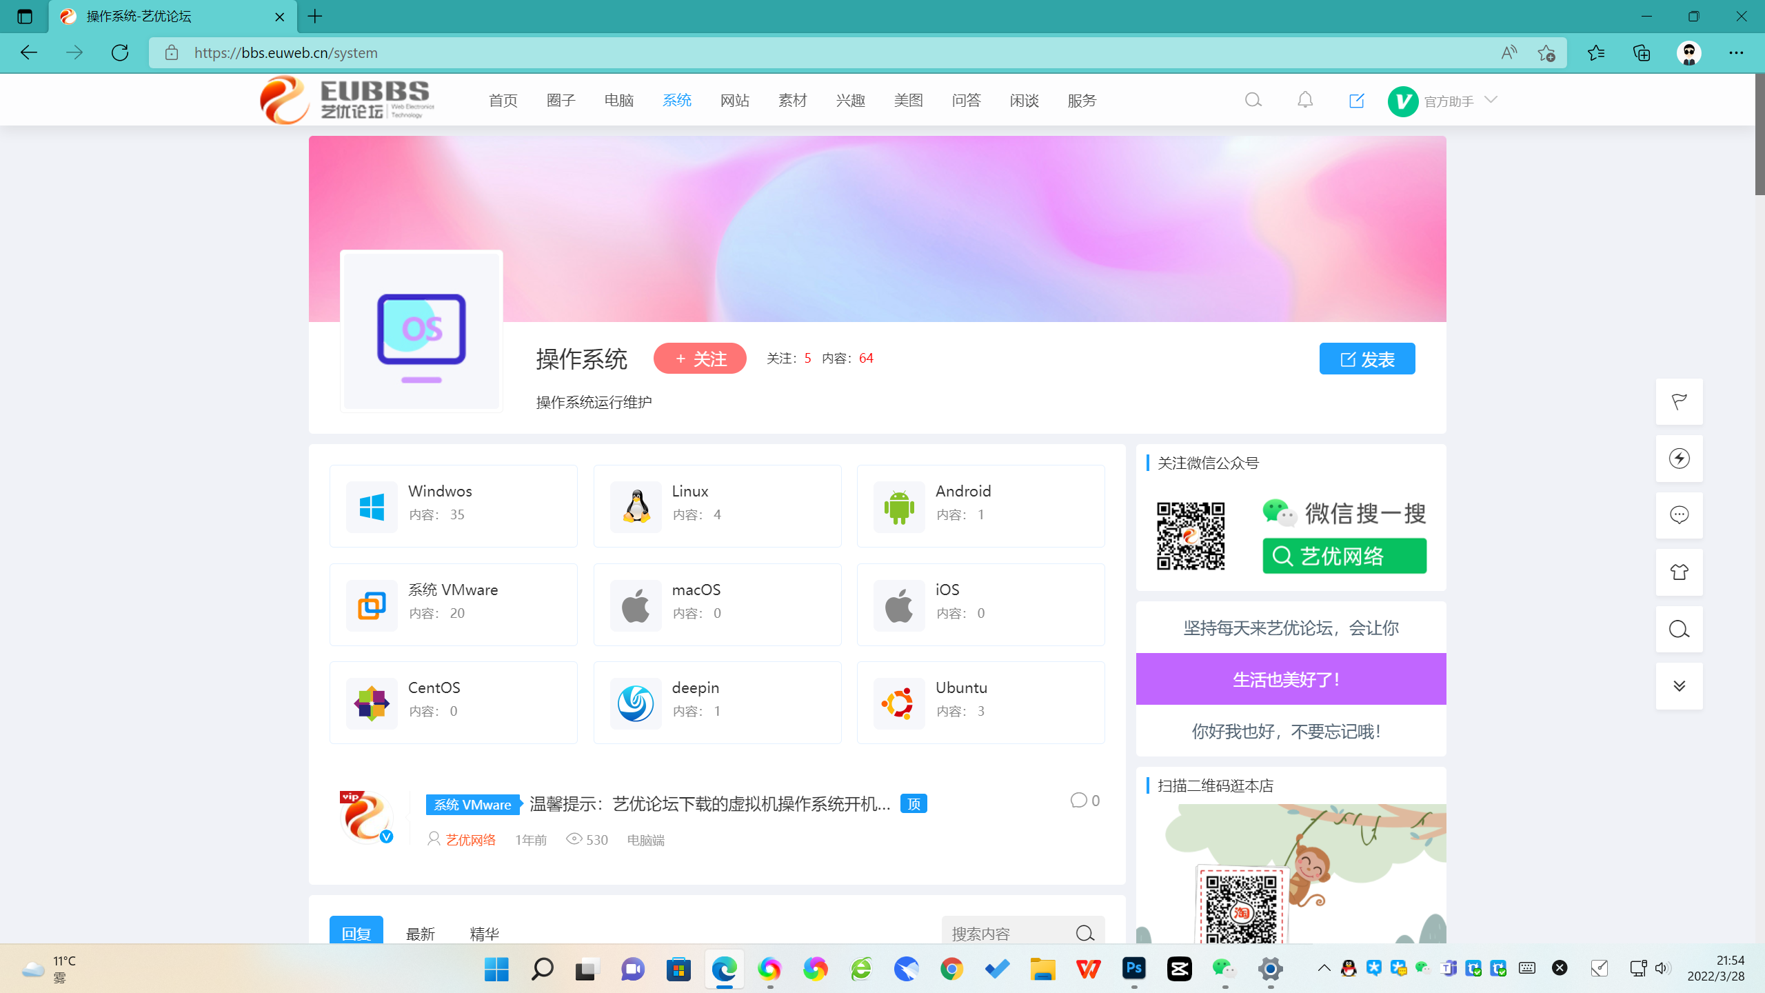
Task: Click the magnifier icon in floating sidebar
Action: click(x=1680, y=629)
